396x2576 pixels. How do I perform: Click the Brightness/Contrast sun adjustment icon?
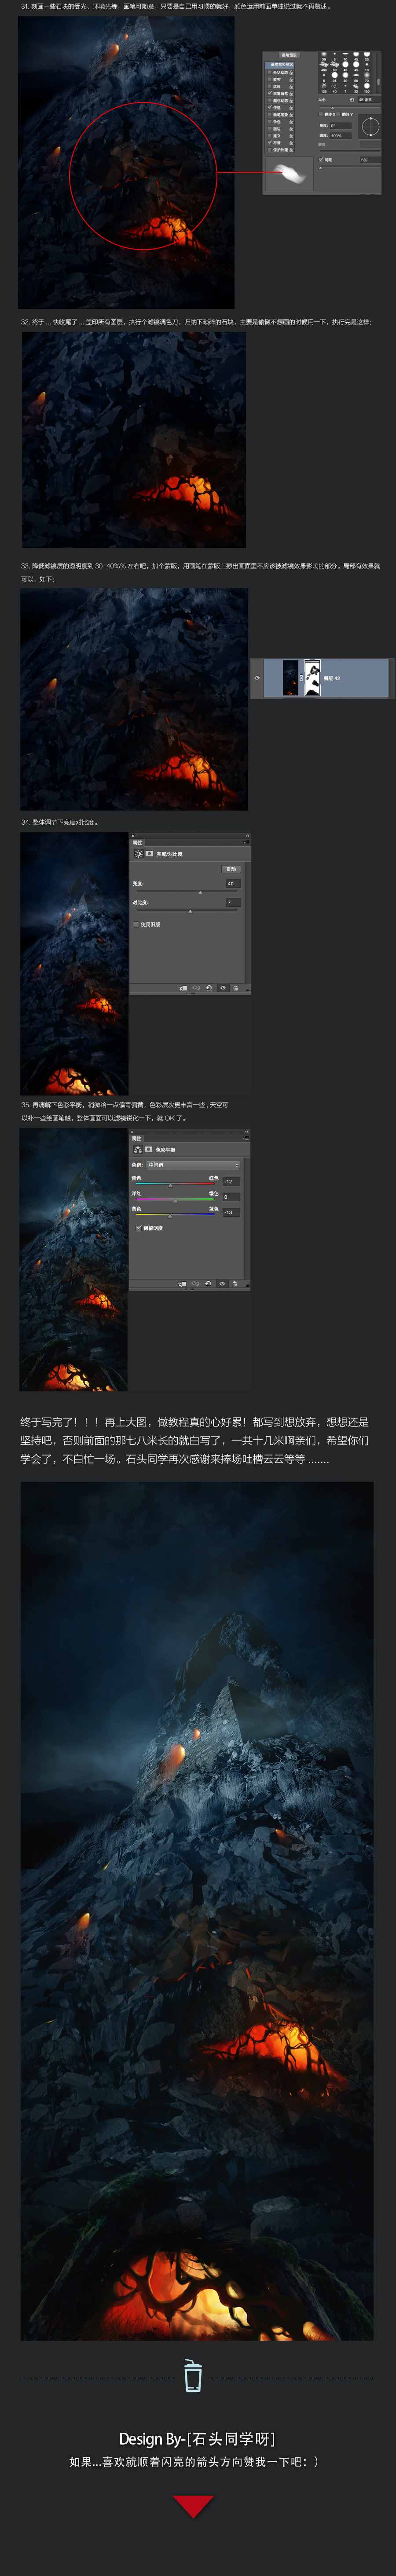coord(139,854)
